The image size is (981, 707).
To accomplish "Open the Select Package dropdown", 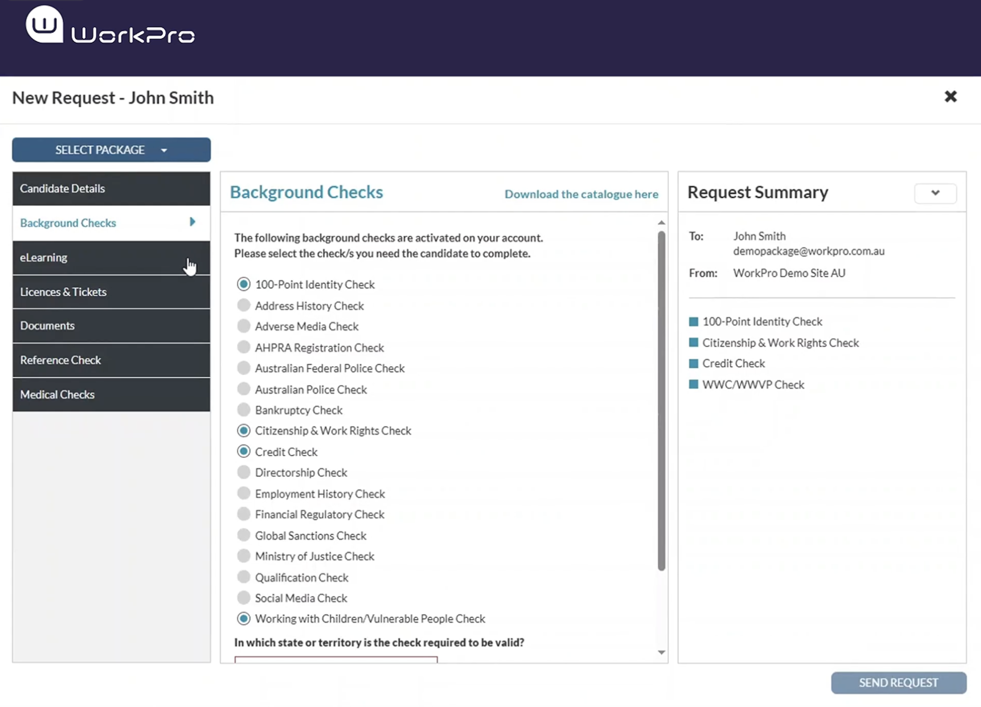I will point(111,150).
